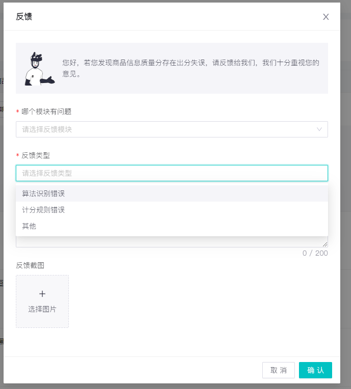Open the 请选择反馈模块 combo box
The image size is (351, 389).
point(172,129)
